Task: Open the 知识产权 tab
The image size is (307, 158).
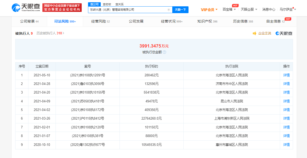Action: pos(207,21)
